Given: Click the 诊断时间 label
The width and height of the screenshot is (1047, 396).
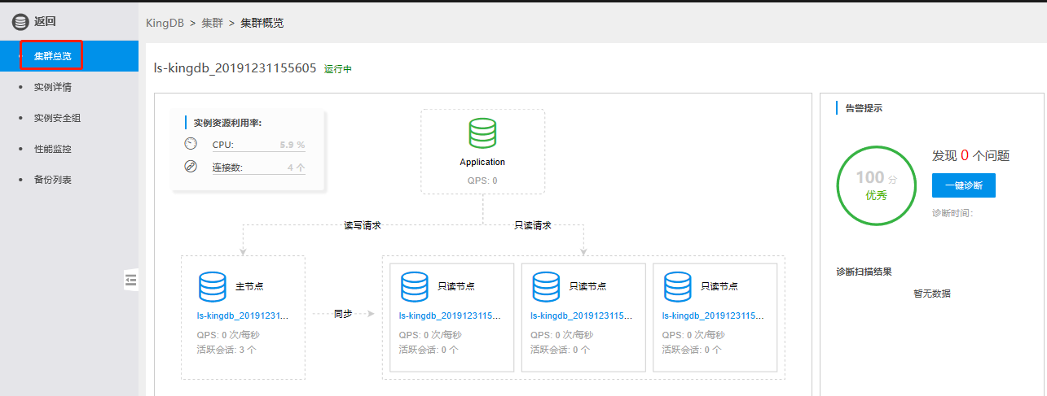Looking at the screenshot, I should (953, 213).
